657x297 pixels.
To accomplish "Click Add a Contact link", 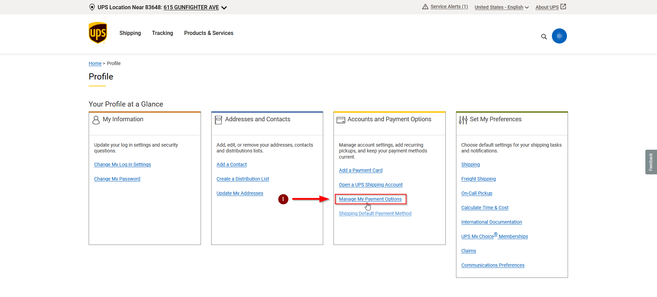I will [x=232, y=164].
